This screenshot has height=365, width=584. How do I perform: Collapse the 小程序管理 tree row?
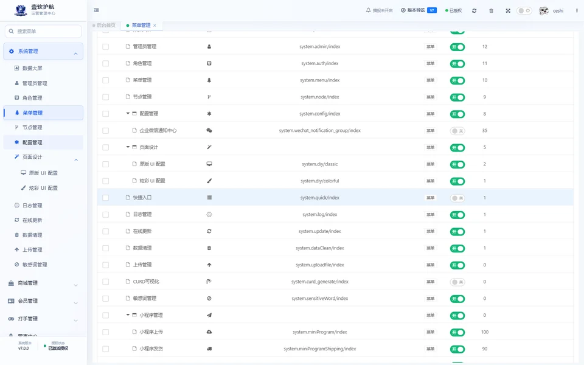point(128,315)
